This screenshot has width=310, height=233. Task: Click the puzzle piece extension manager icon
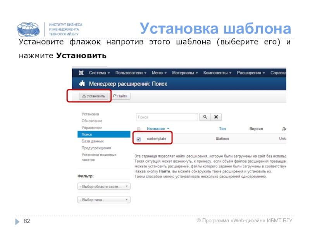pyautogui.click(x=82, y=83)
